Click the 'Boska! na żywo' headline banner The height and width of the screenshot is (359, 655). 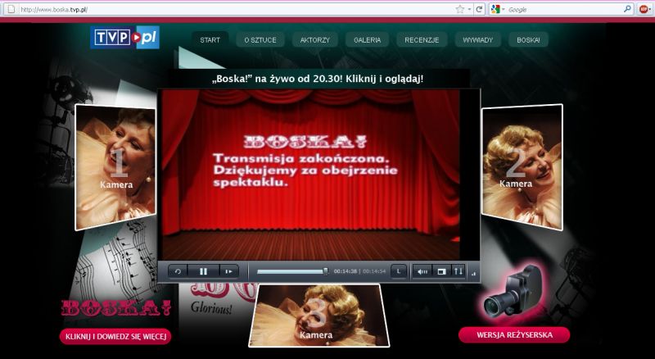pyautogui.click(x=318, y=79)
